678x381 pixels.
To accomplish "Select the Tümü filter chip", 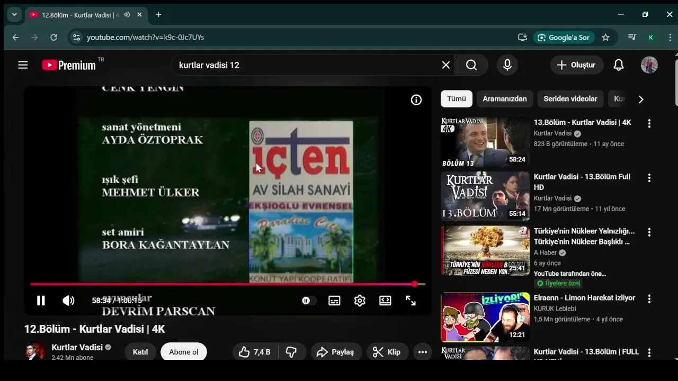I will (457, 99).
